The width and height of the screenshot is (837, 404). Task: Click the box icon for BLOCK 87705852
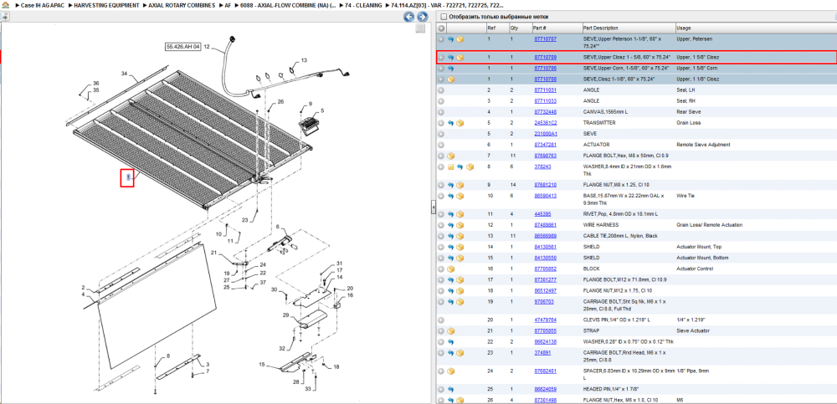(450, 269)
